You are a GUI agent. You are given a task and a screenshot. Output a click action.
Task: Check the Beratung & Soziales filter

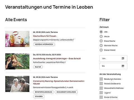pos(101,79)
